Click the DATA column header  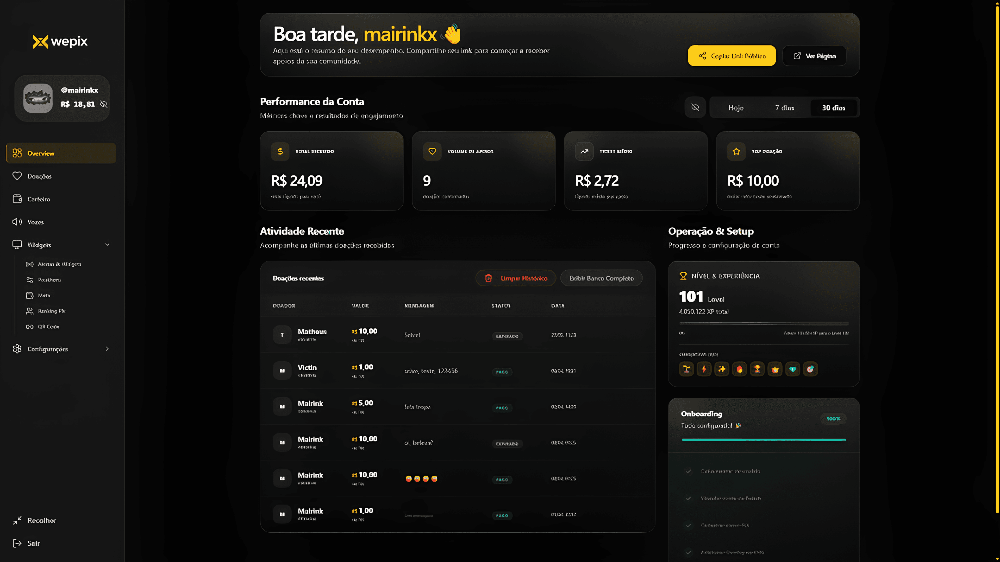[x=558, y=306]
